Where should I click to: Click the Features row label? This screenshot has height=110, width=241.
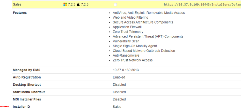[20, 13]
